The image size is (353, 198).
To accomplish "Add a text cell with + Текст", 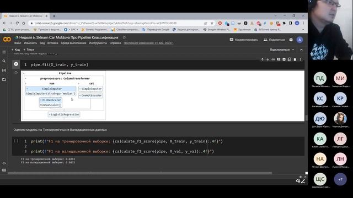I will click(x=29, y=50).
